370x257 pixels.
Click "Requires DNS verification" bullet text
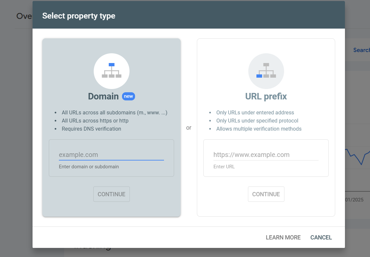click(91, 129)
